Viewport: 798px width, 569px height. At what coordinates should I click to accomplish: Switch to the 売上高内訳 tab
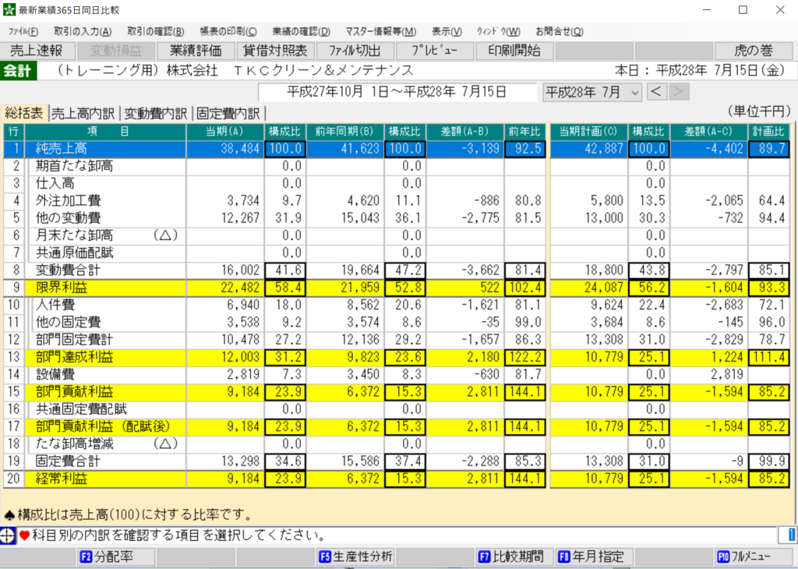coord(83,114)
